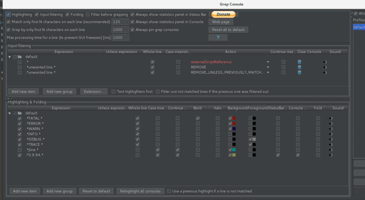
Task: Open the Web page button
Action: [x=221, y=22]
